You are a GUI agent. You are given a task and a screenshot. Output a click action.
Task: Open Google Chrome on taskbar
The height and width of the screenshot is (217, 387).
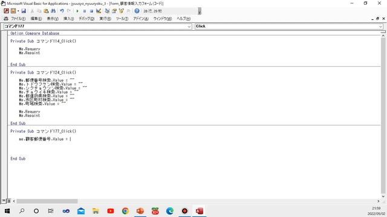(125, 211)
